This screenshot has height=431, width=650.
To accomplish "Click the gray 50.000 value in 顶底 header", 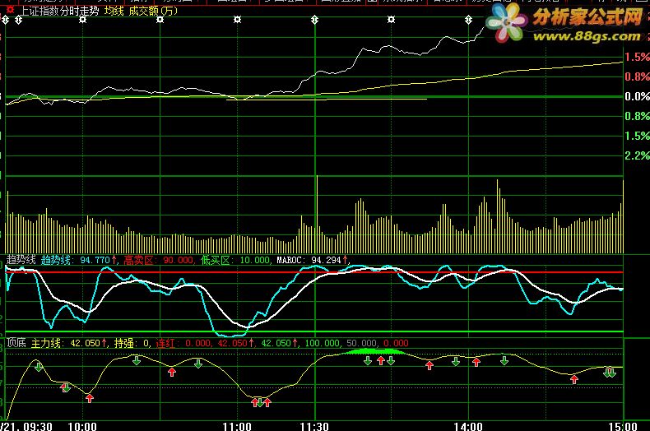I will 362,343.
